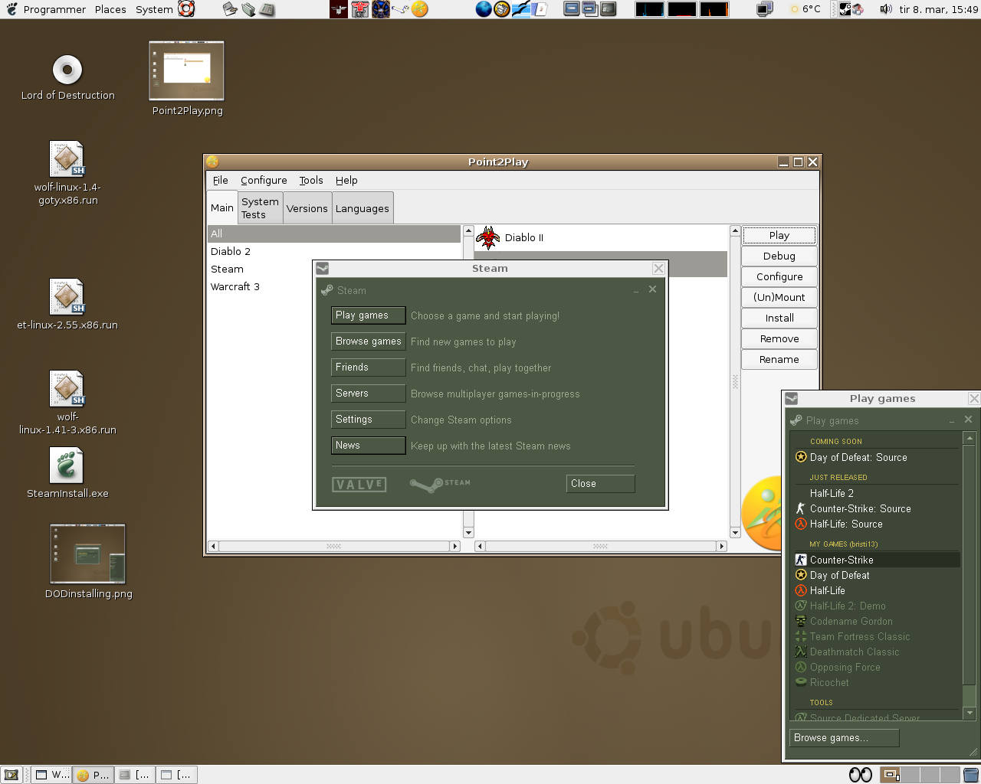Open the Programmer menu
Screen dimensions: 981x784
pyautogui.click(x=54, y=9)
